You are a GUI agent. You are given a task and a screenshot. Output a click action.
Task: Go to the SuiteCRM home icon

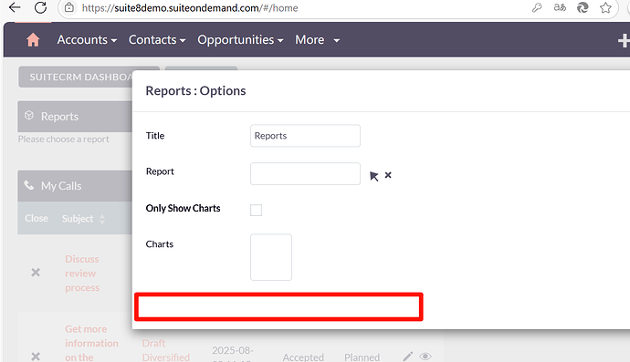point(33,40)
